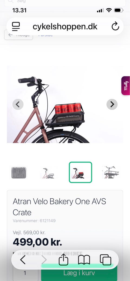Add to cart with Læg i kurv
The height and width of the screenshot is (281, 130).
(79, 273)
